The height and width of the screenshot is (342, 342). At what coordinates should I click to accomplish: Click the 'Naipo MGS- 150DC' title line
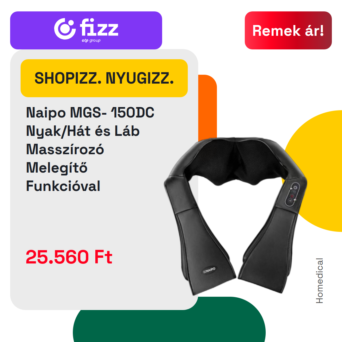[x=90, y=112]
